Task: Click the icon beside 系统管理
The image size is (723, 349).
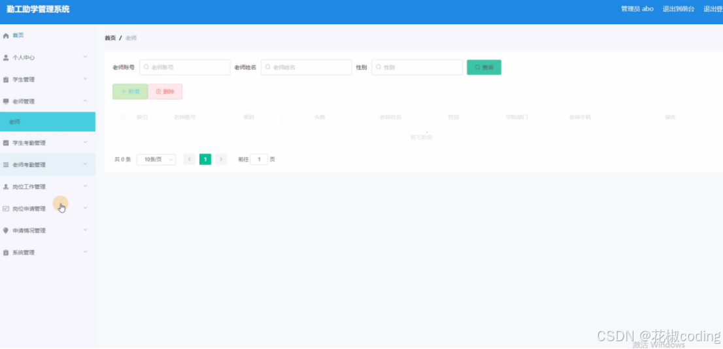Action: 6,252
